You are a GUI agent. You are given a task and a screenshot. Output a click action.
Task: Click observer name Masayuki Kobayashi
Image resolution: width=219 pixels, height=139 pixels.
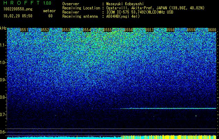click(x=125, y=4)
